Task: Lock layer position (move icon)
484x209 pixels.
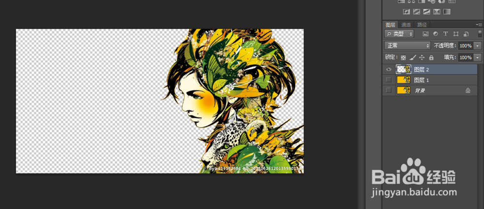Action: (x=422, y=57)
